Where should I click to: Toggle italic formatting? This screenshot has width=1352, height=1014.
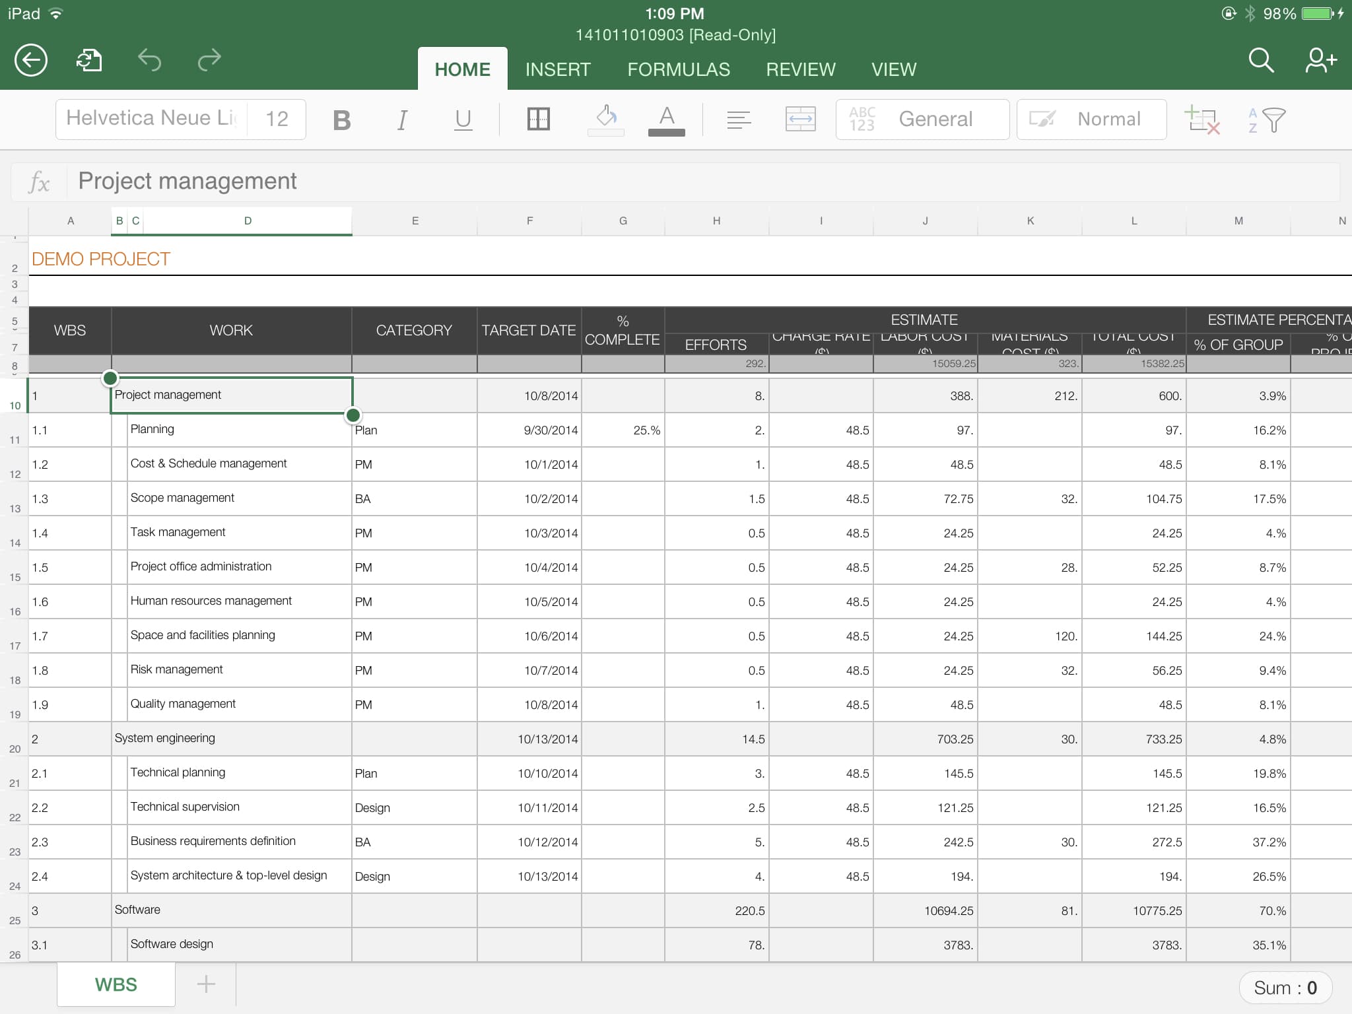(x=401, y=120)
